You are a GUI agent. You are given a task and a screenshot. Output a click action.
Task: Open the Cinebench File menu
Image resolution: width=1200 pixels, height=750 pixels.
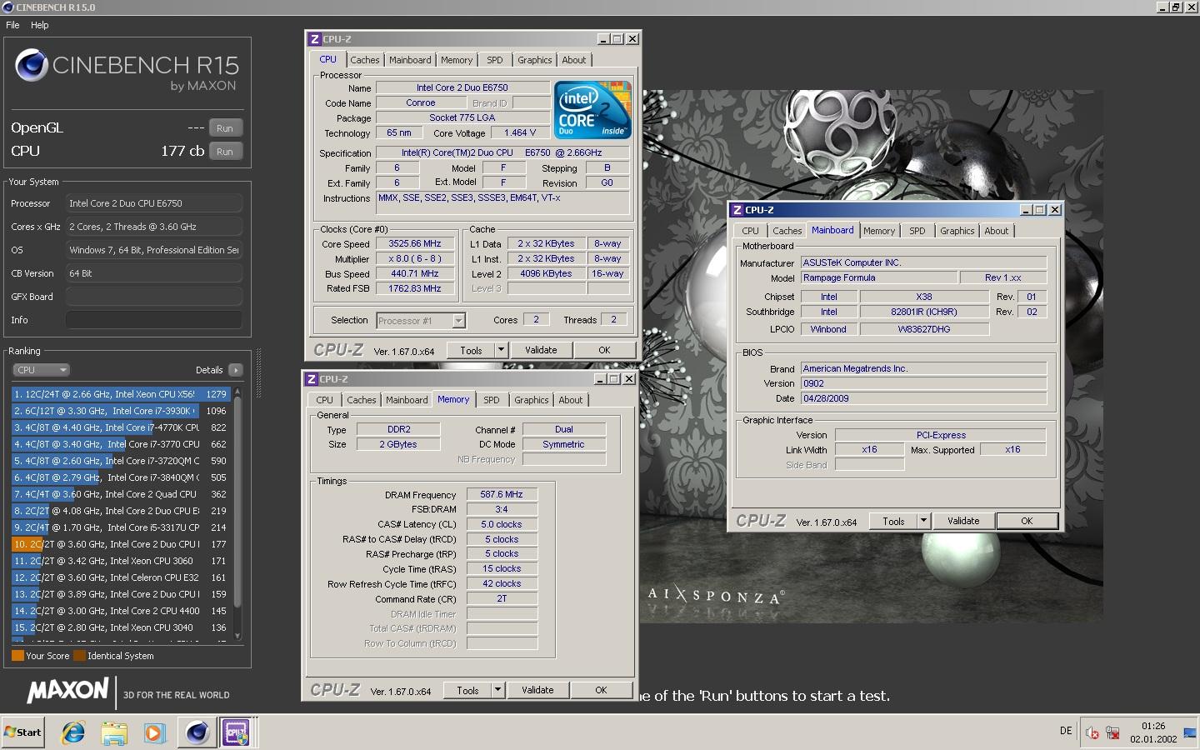[x=12, y=25]
